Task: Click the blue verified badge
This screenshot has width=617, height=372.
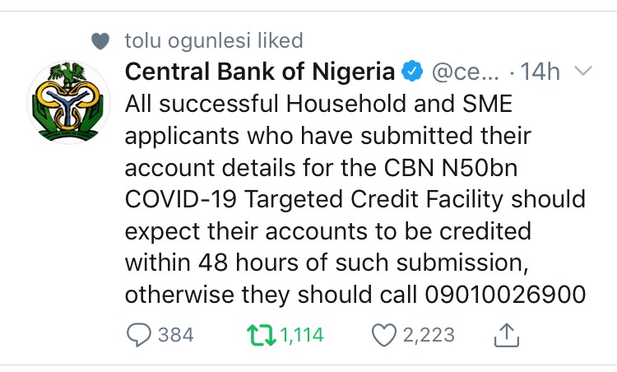Action: 411,72
